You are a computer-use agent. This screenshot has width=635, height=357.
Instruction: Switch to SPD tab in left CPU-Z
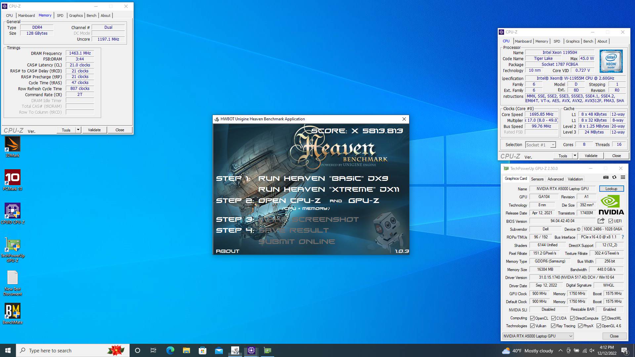coord(60,16)
